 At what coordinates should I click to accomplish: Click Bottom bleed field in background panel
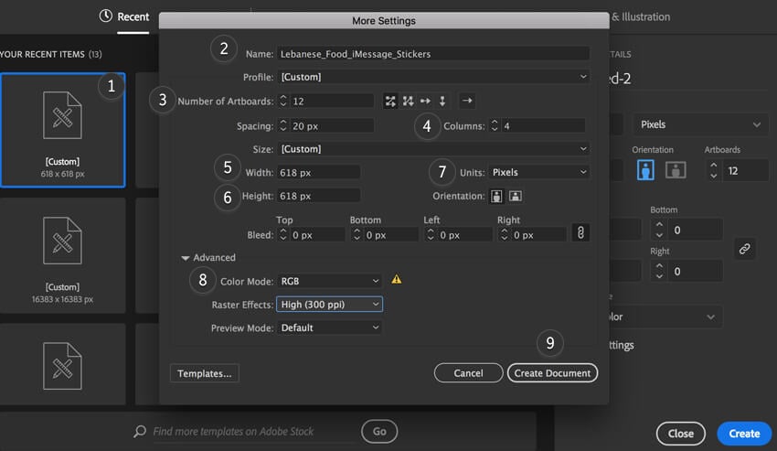click(x=695, y=231)
